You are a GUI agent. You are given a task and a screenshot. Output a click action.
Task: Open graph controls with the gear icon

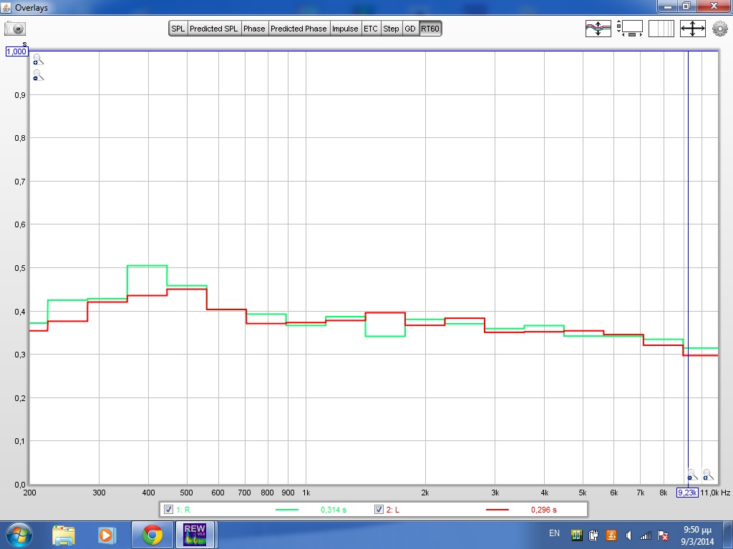pyautogui.click(x=719, y=29)
